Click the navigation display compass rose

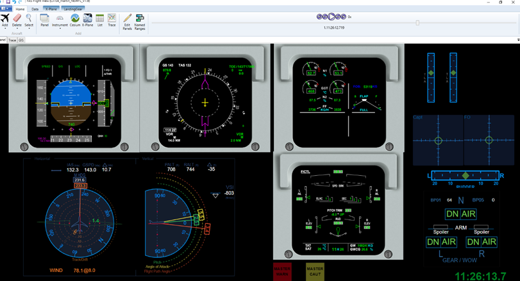[x=205, y=102]
